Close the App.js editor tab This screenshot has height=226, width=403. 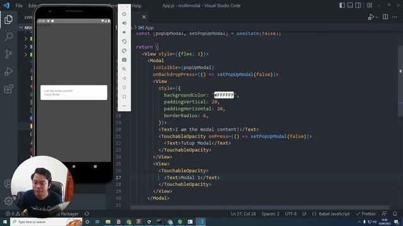pyautogui.click(x=144, y=17)
